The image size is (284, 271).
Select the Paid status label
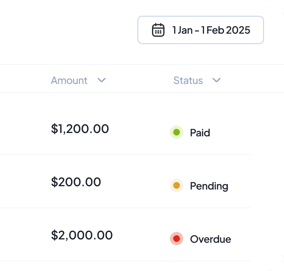tap(200, 133)
